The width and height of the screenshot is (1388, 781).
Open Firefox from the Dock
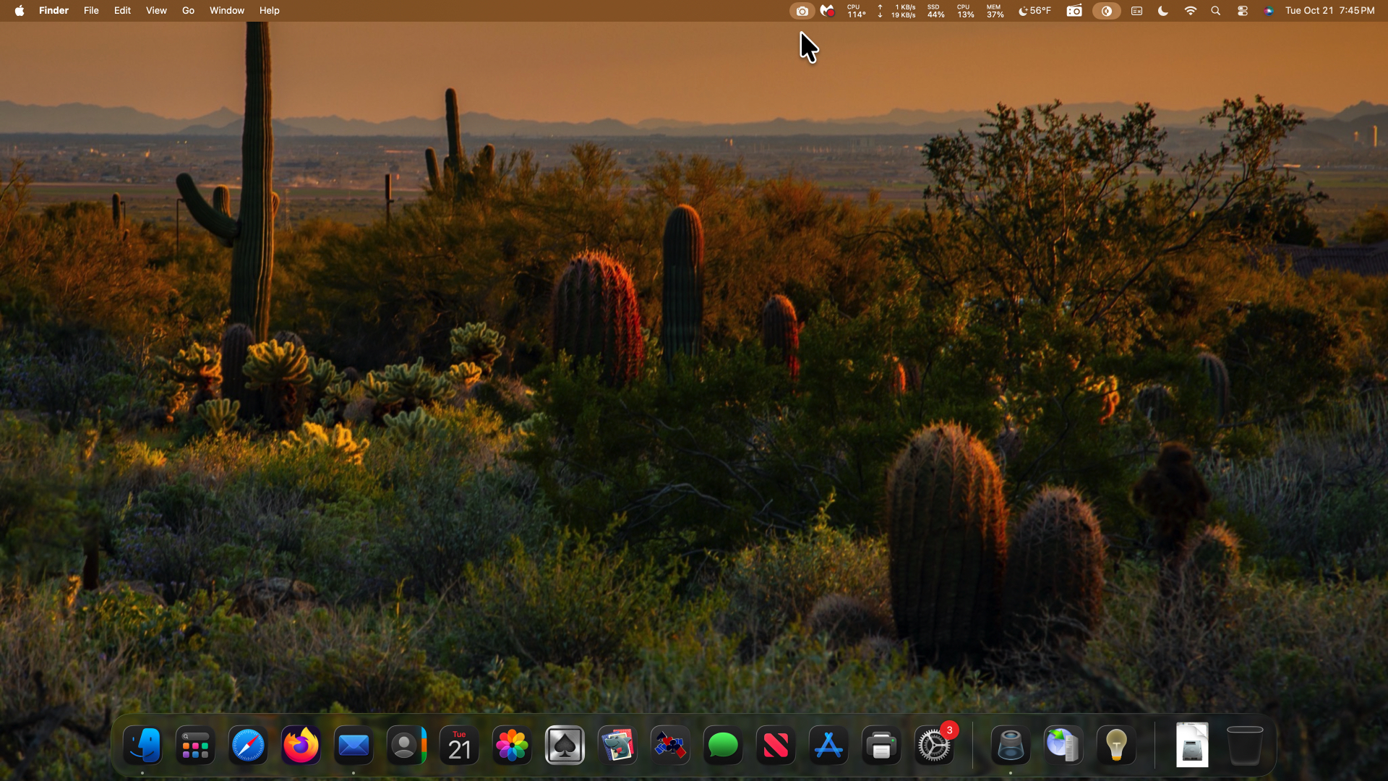tap(301, 746)
